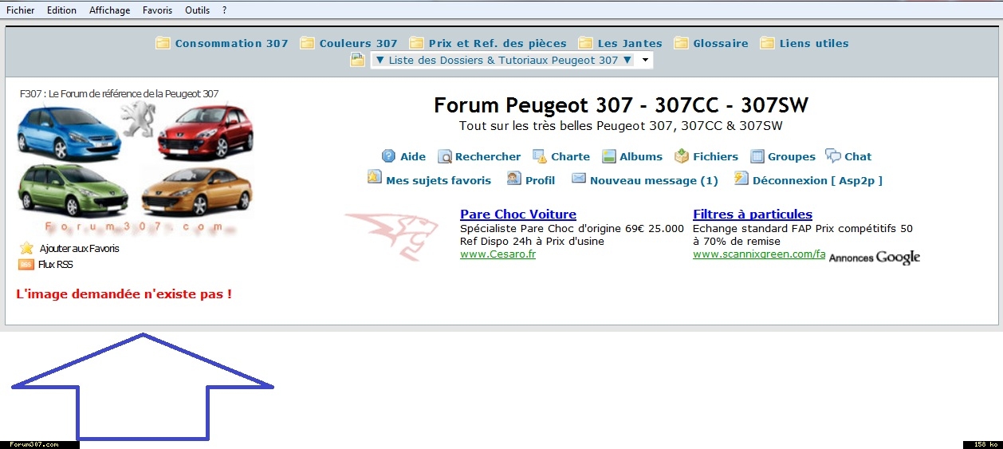1003x449 pixels.
Task: Click the Déconnexion [ Asp2p ] link
Action: click(817, 180)
